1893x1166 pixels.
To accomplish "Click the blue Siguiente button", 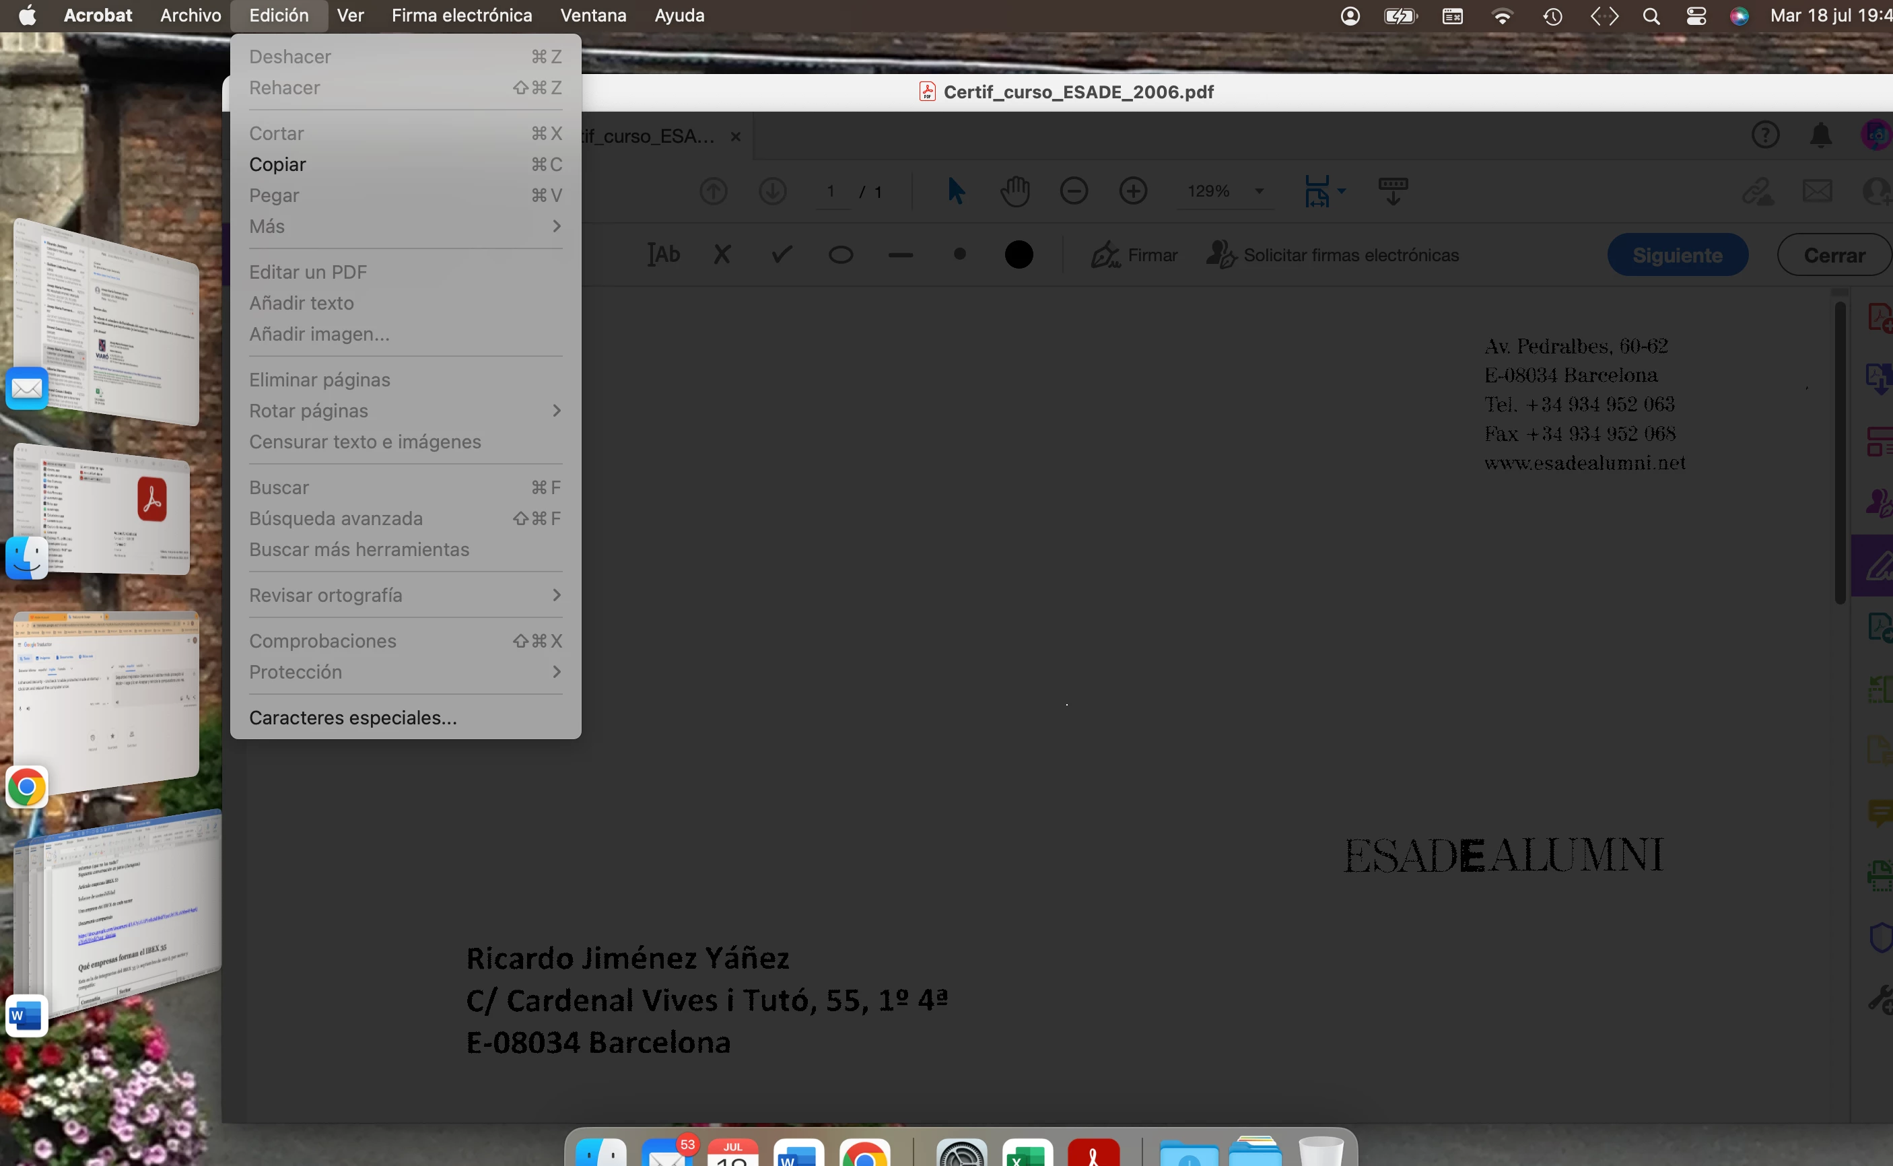I will 1677,254.
